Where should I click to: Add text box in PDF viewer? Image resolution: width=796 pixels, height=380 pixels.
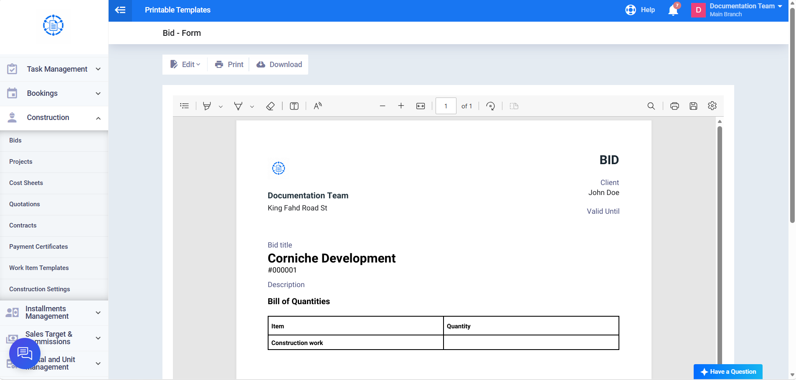coord(294,106)
